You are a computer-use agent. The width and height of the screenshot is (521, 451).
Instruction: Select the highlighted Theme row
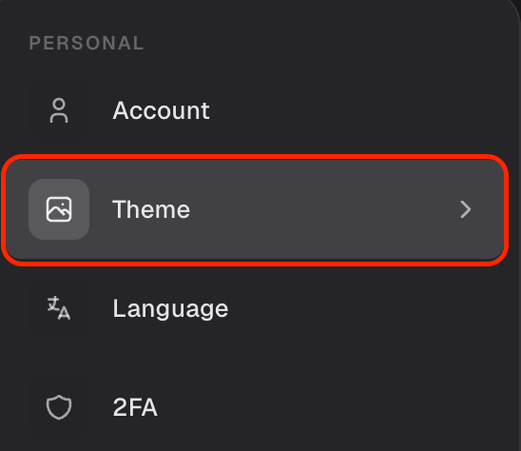point(255,209)
